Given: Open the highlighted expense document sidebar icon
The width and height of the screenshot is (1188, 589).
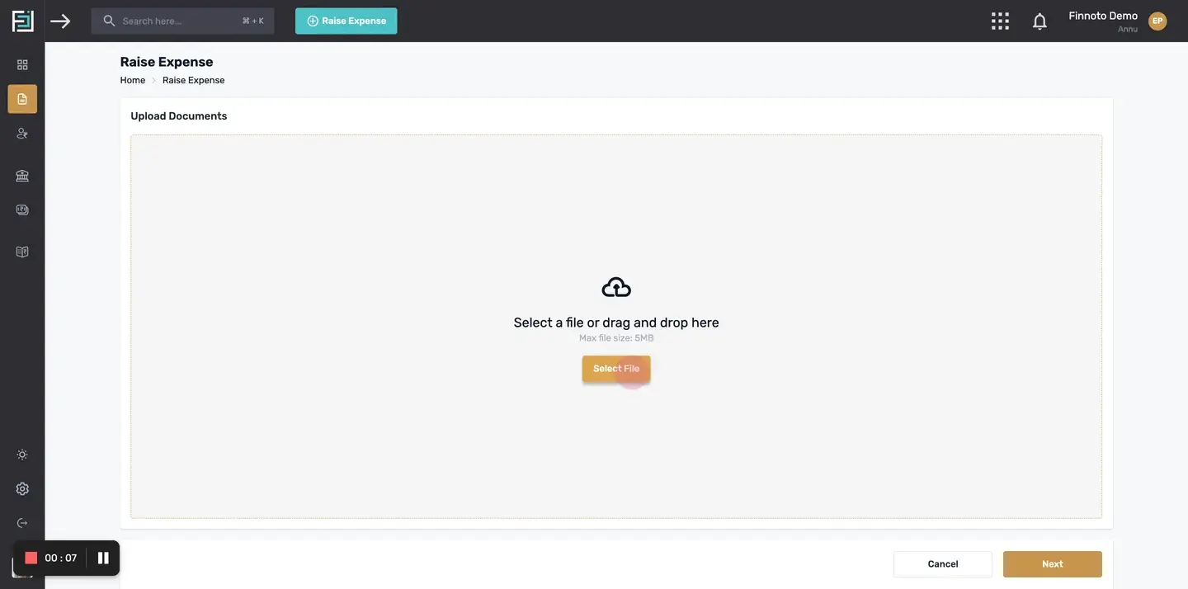Looking at the screenshot, I should pyautogui.click(x=22, y=99).
